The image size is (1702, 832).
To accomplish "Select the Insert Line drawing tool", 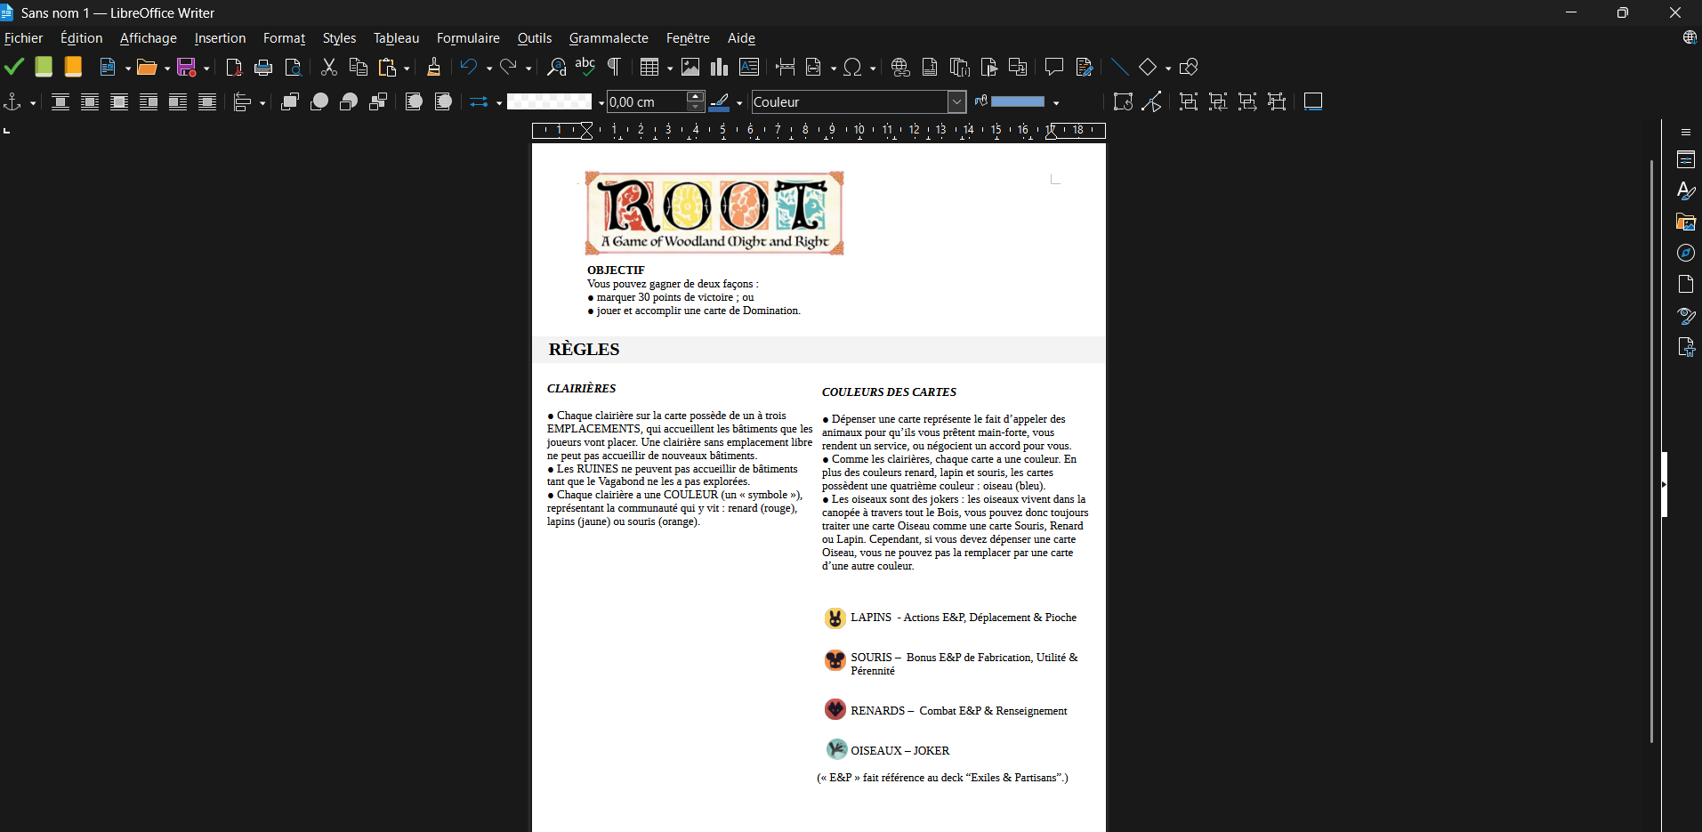I will (x=1119, y=68).
